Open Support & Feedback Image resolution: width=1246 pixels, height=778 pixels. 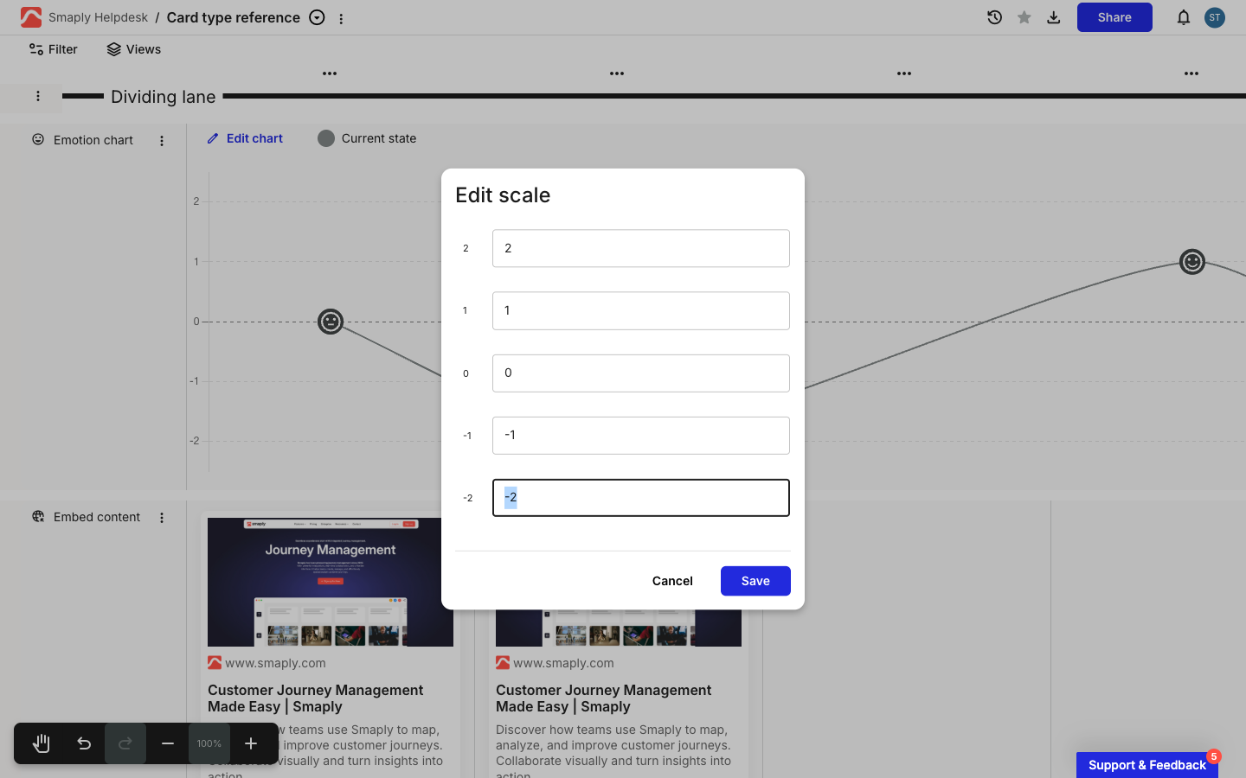pos(1147,765)
